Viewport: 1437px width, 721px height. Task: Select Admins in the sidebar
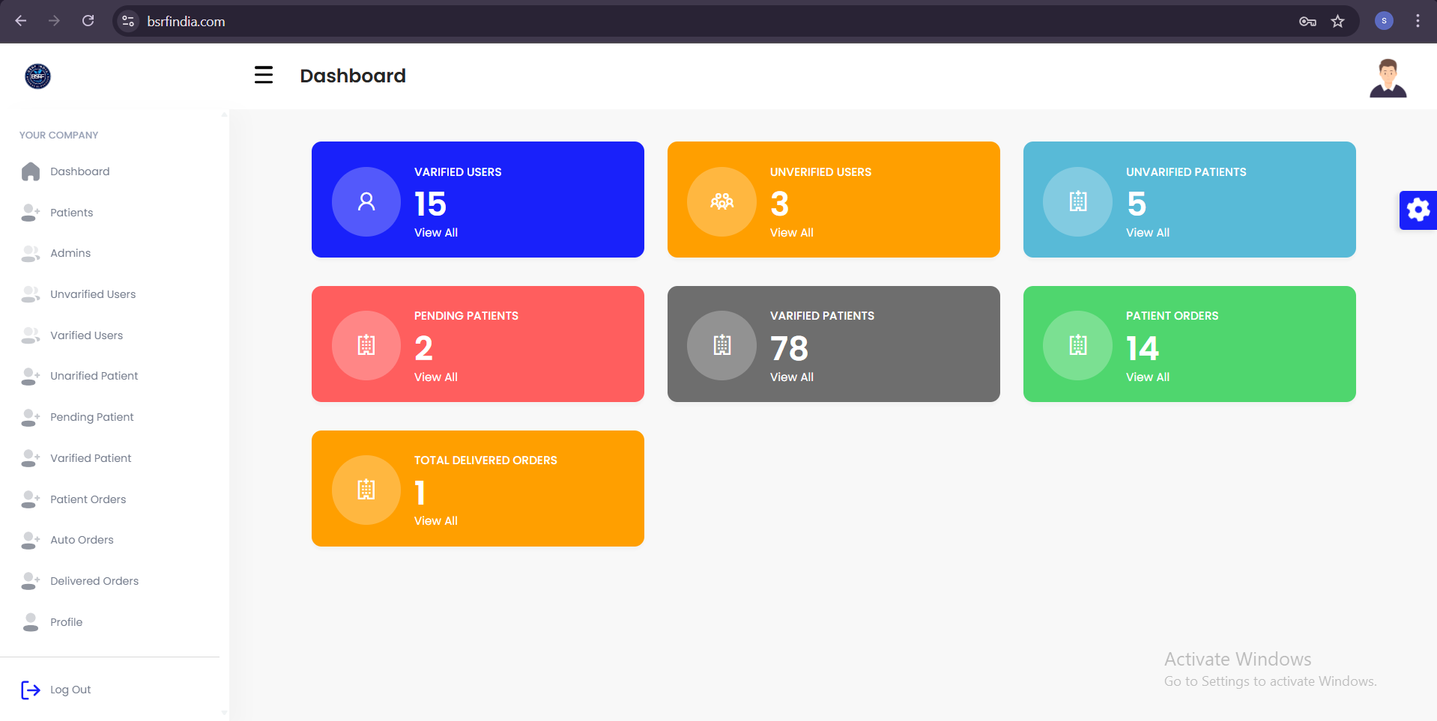[x=70, y=253]
